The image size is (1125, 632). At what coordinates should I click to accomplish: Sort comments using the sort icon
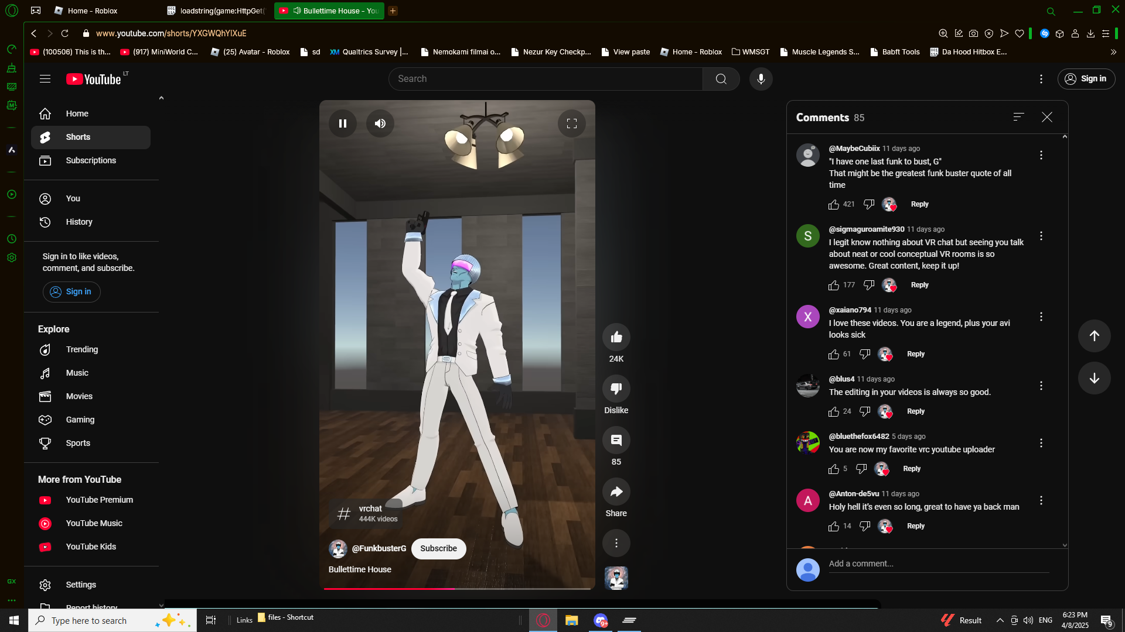click(1018, 117)
